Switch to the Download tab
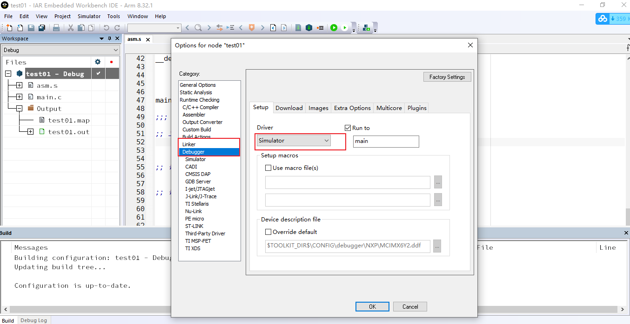Viewport: 630px width, 324px height. coord(289,108)
